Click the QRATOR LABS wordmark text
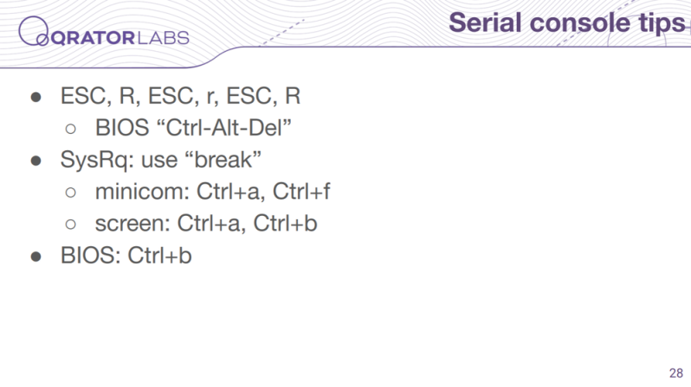 coord(120,38)
